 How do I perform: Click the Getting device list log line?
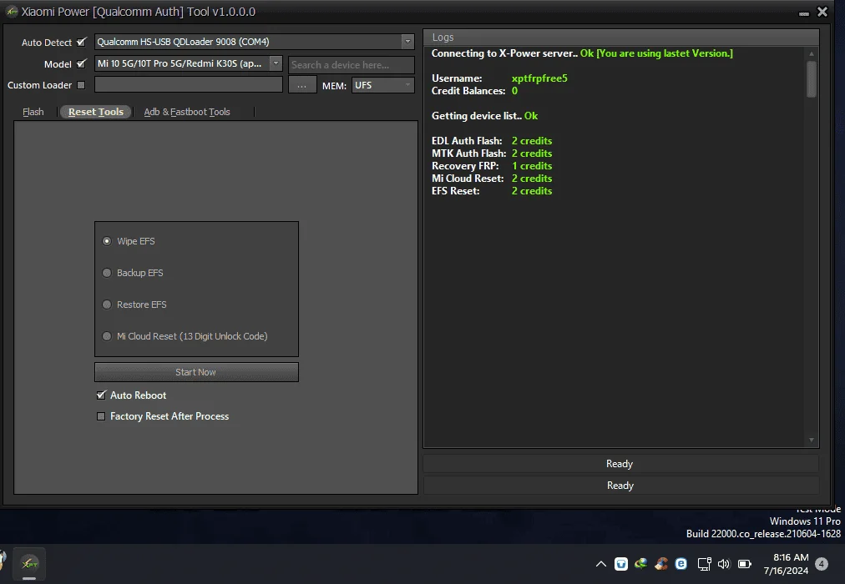(484, 116)
